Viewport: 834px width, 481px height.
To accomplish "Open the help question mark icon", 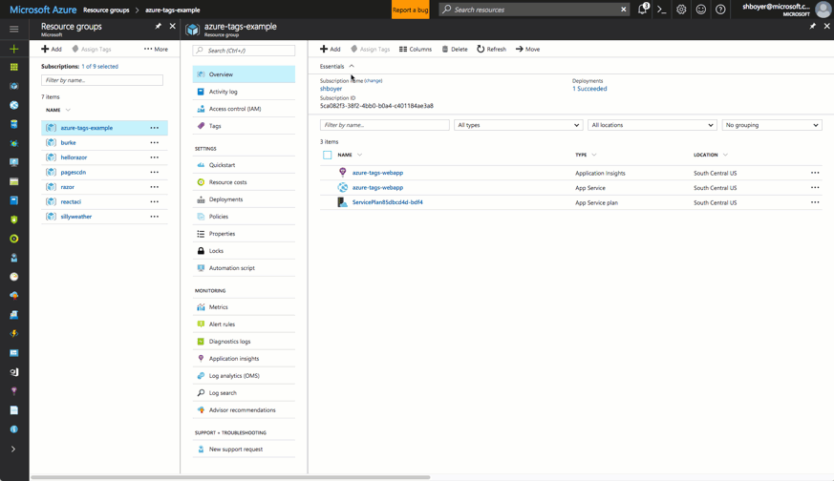I will pos(720,9).
